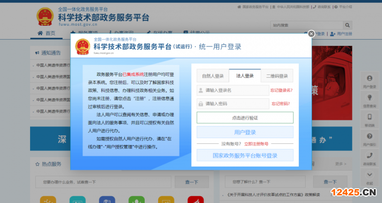Click the 请输入登录名 field
Screen dimensions: 382x203
coord(233,90)
